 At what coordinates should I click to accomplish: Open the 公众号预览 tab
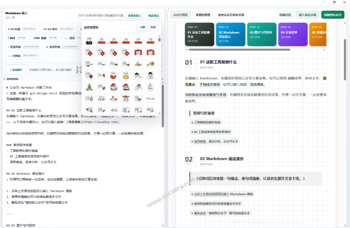point(180,15)
